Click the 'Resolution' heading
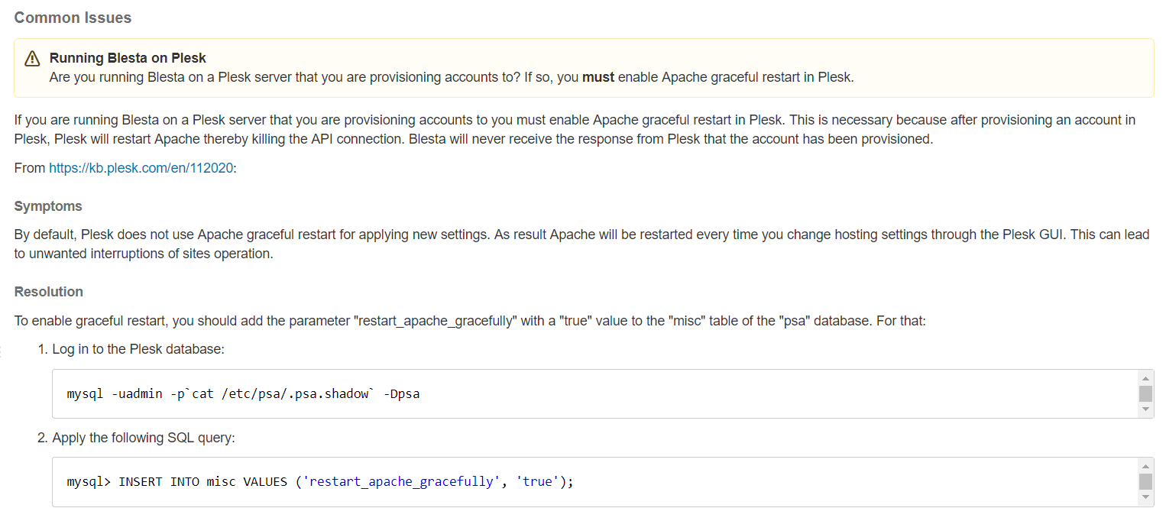 [49, 292]
